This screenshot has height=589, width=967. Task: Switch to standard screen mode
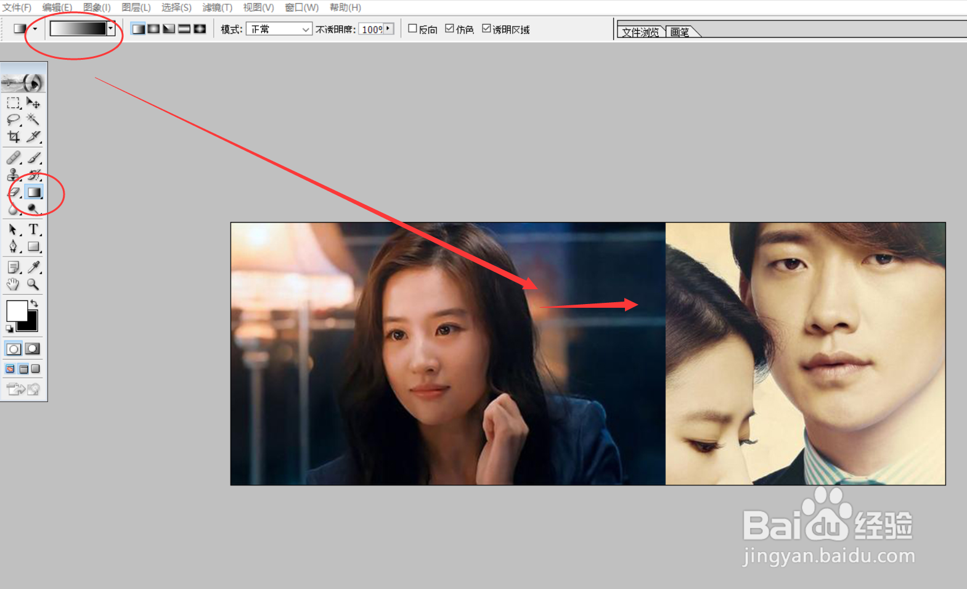(10, 369)
